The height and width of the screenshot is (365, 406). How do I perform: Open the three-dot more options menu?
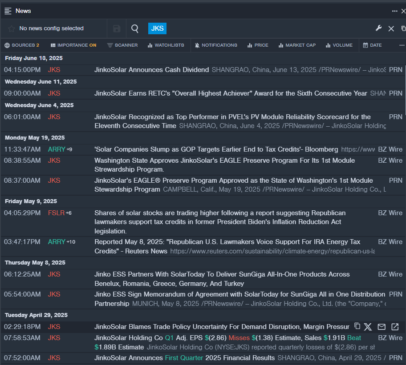point(394,11)
